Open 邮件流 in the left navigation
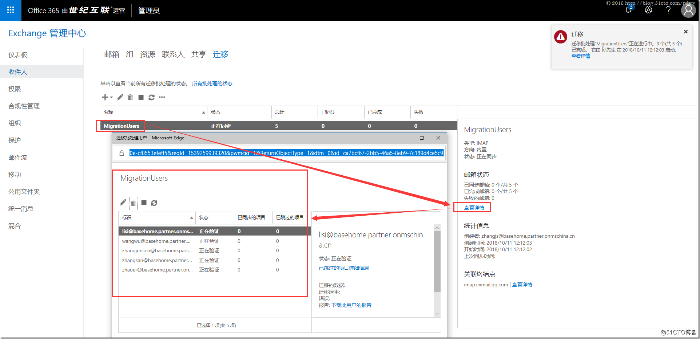700x339 pixels. pyautogui.click(x=18, y=158)
